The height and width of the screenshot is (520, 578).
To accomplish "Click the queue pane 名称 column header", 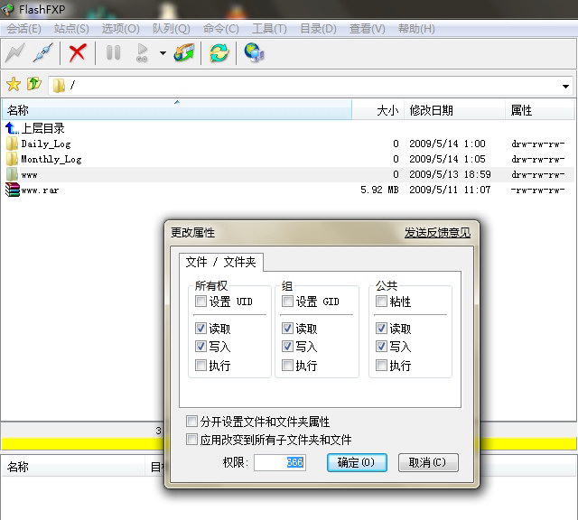I will pyautogui.click(x=74, y=467).
